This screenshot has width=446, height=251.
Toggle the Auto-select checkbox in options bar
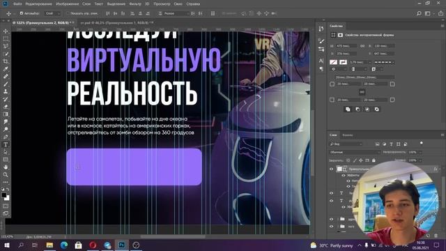[x=22, y=13]
